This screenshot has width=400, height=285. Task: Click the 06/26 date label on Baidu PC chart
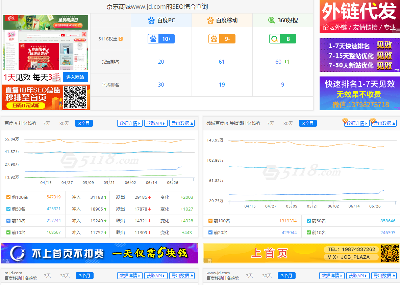tap(173, 183)
